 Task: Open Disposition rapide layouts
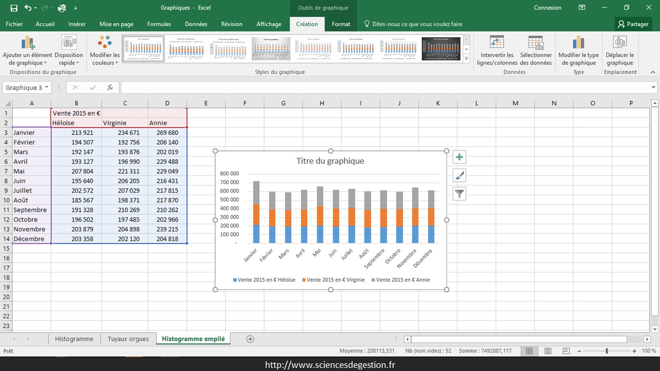coord(69,51)
